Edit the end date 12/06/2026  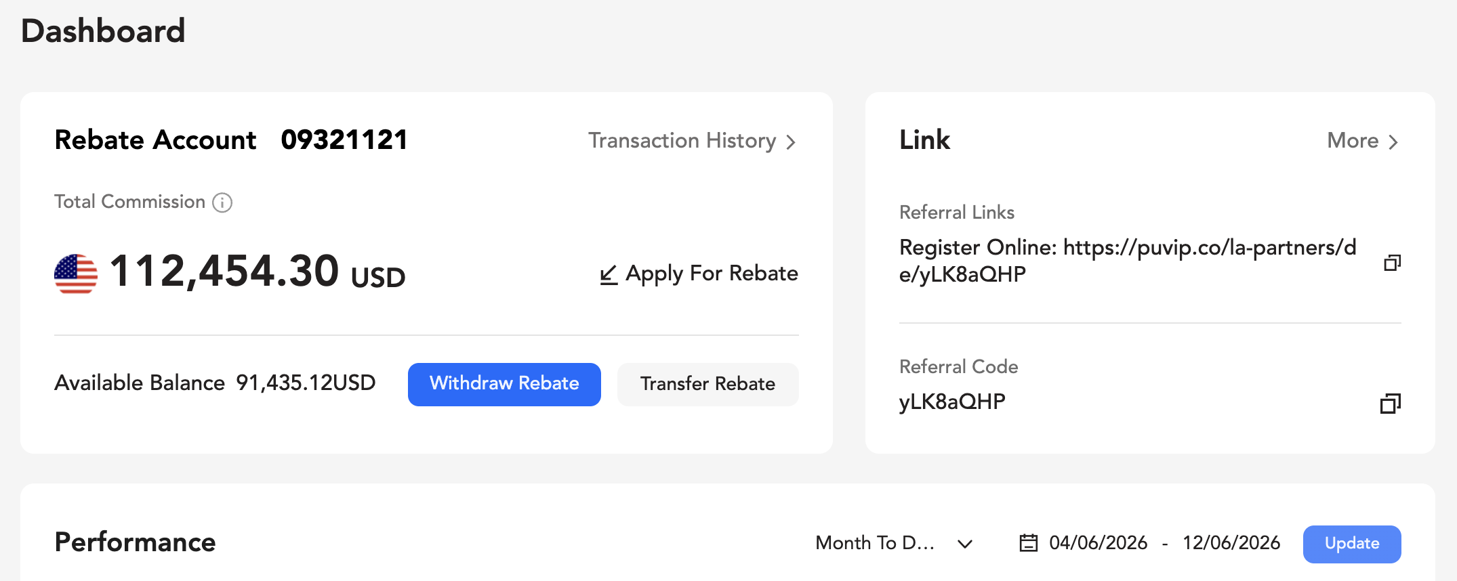click(1231, 543)
